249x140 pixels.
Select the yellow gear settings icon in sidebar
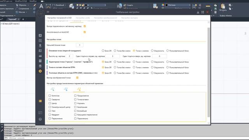40,71
